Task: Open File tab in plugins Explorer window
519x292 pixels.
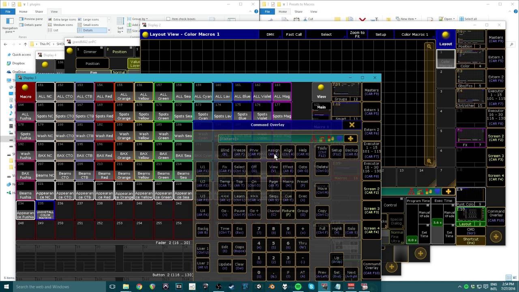Action: coord(8,11)
